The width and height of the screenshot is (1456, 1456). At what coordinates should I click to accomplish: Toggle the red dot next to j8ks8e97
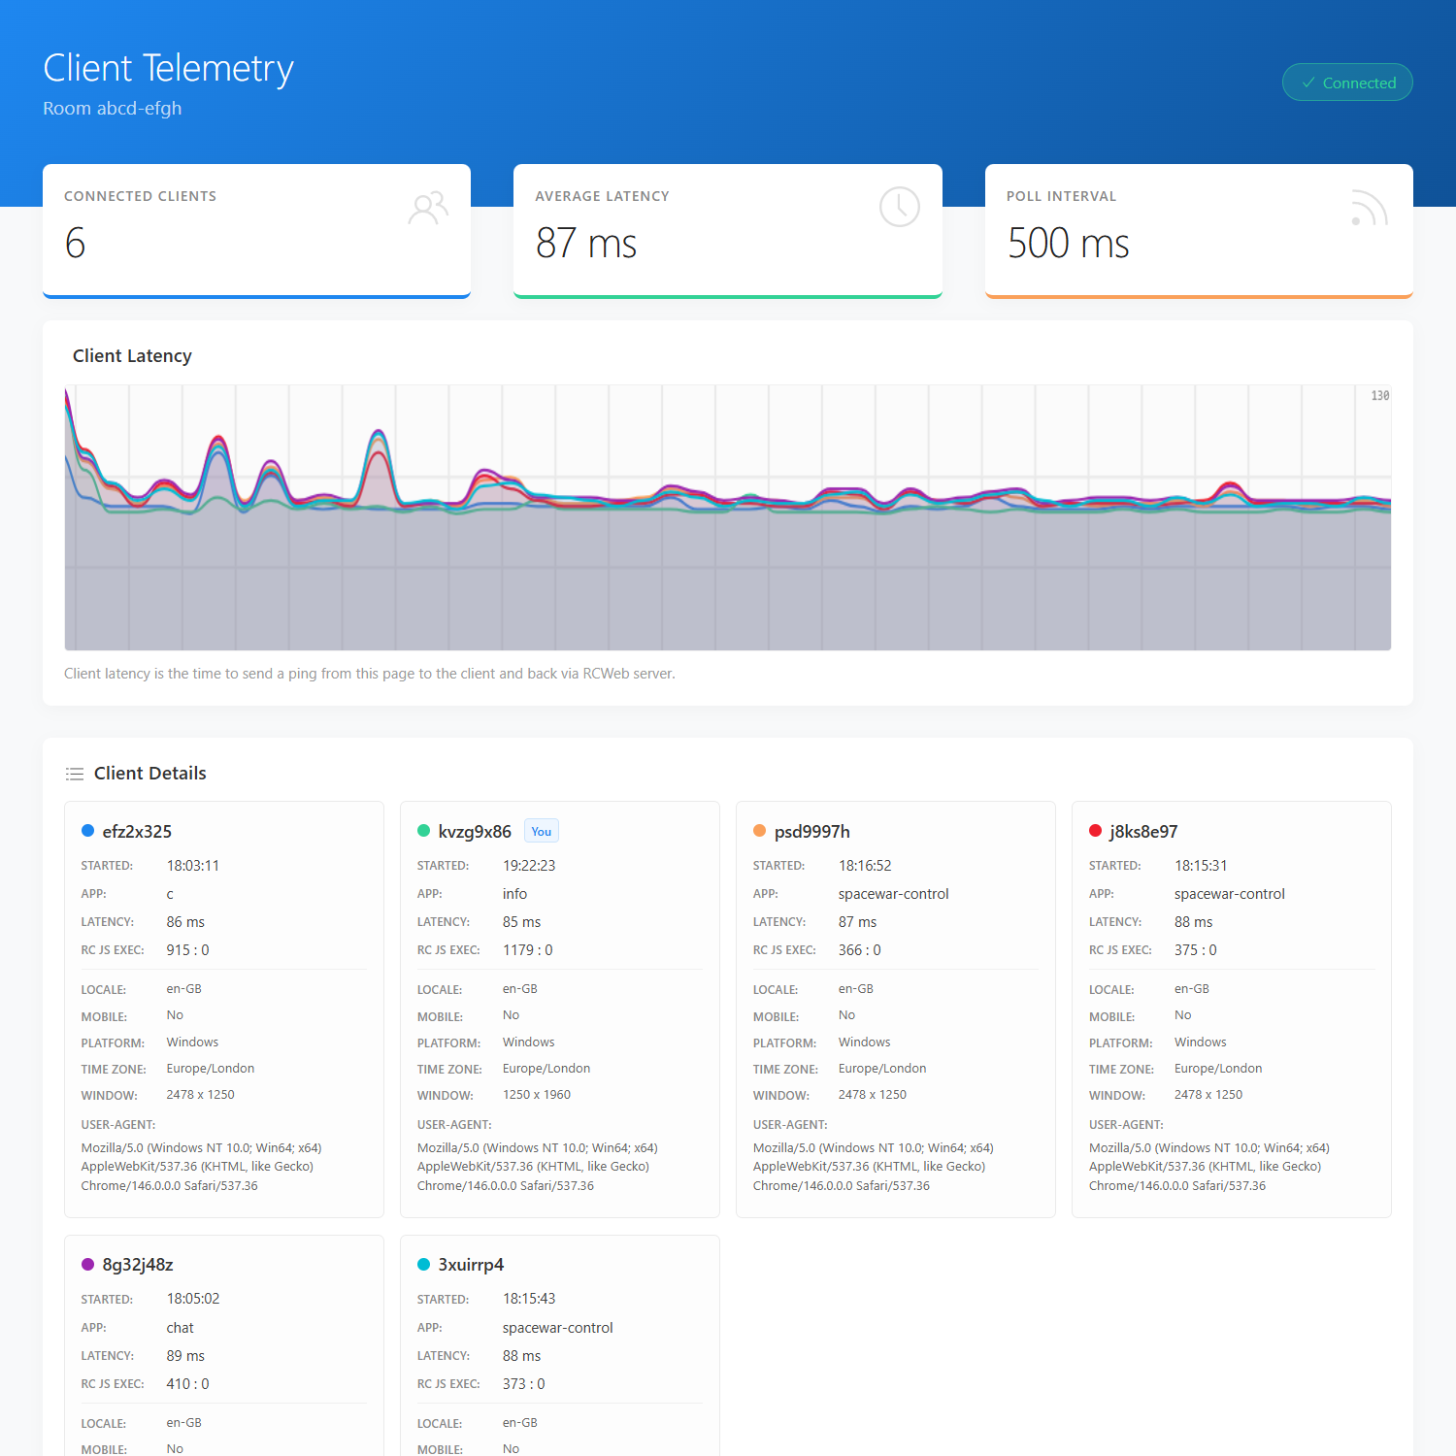1095,831
